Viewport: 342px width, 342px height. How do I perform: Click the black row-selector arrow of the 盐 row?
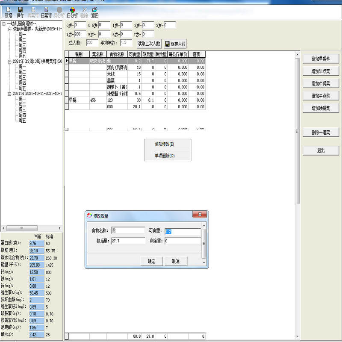click(67, 61)
